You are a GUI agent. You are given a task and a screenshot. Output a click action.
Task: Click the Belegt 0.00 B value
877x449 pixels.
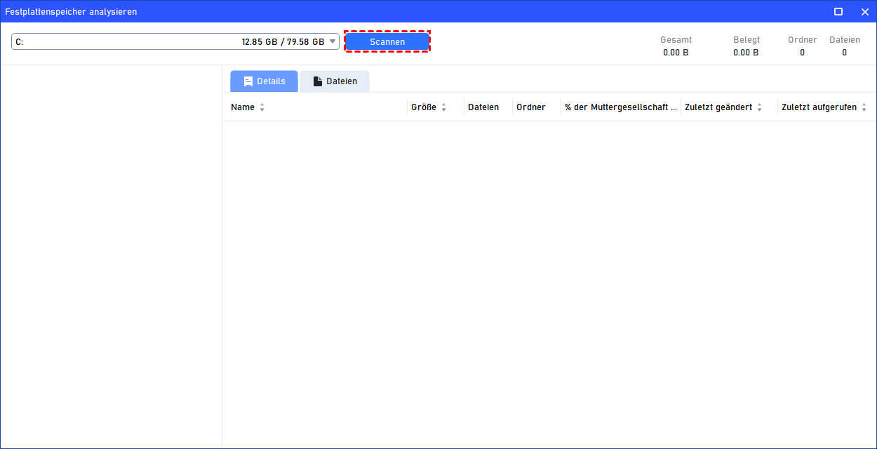746,53
